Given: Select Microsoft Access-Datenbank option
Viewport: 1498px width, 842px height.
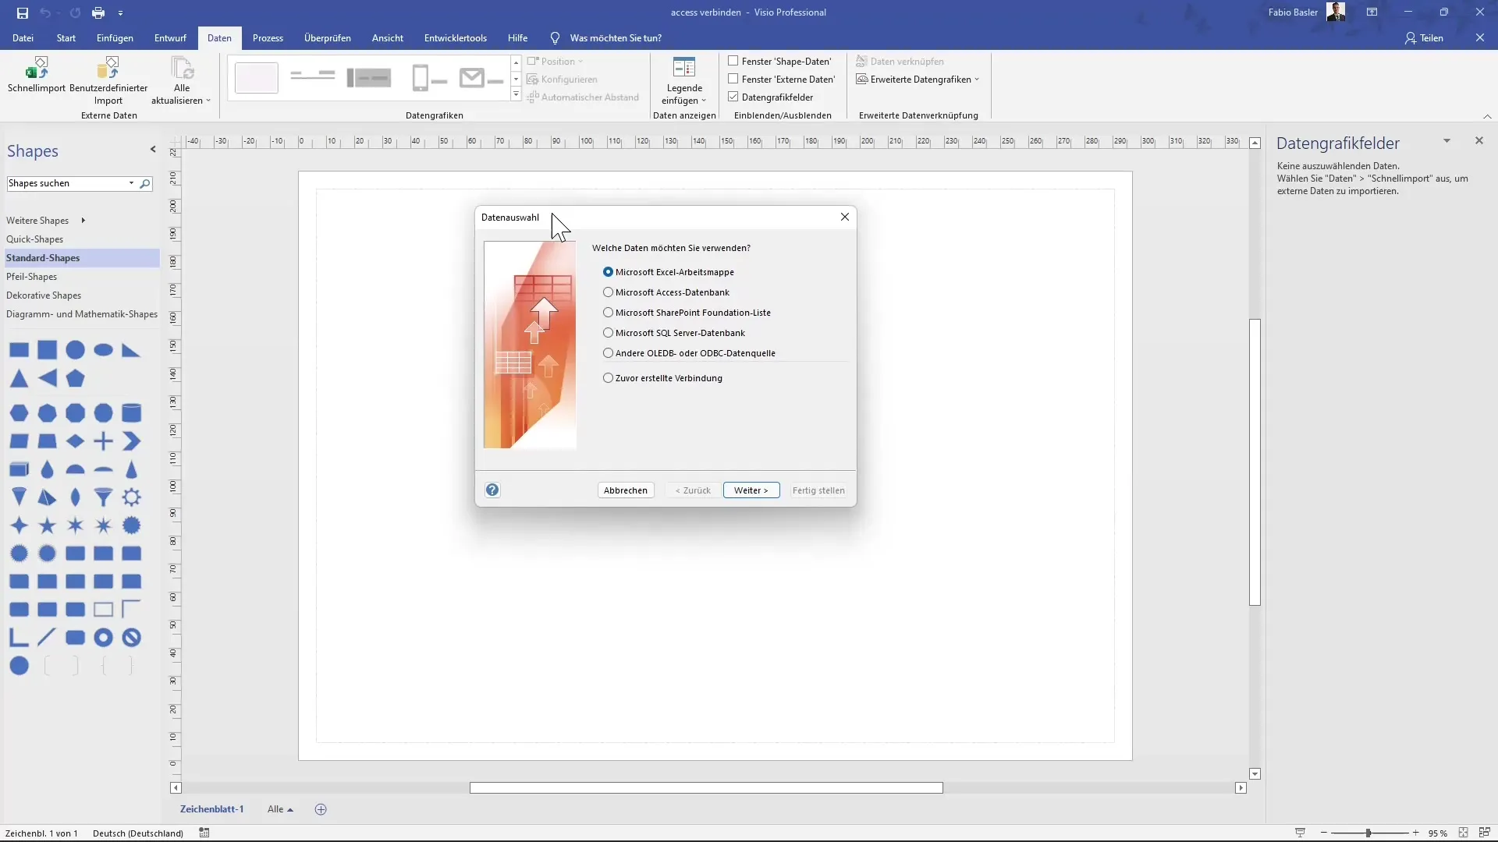Looking at the screenshot, I should 666,292.
